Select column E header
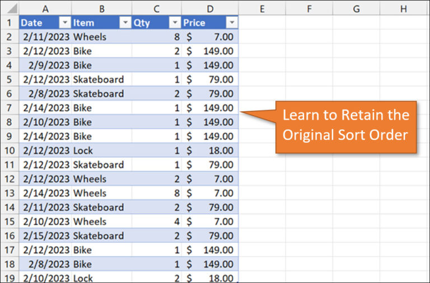The image size is (430, 283). click(x=262, y=8)
